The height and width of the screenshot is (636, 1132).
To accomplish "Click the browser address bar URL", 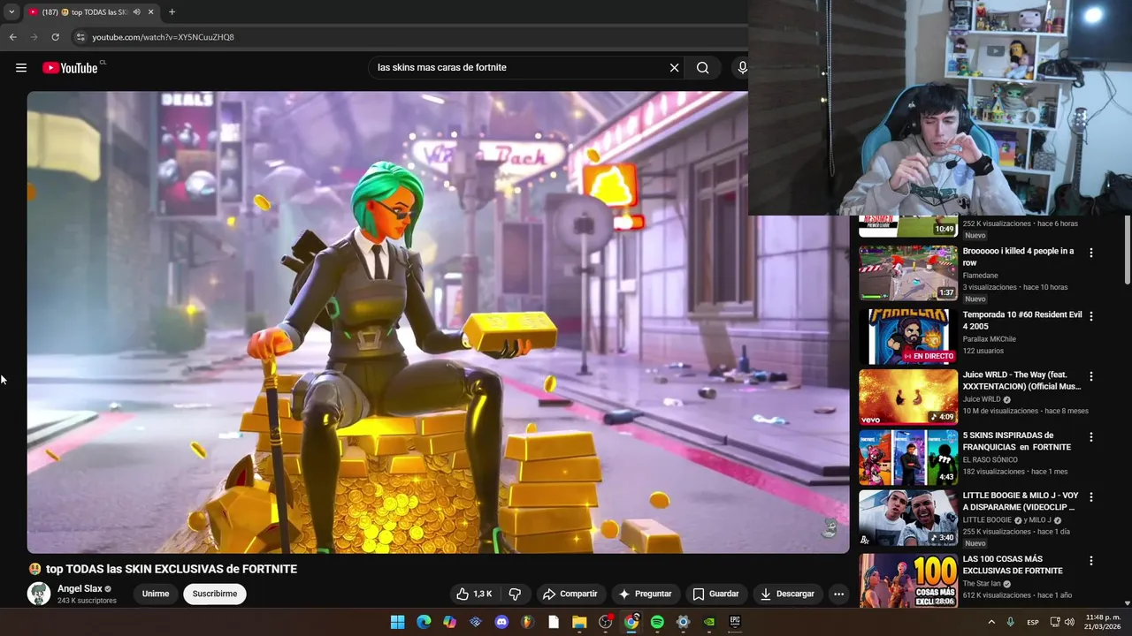I will click(x=163, y=37).
